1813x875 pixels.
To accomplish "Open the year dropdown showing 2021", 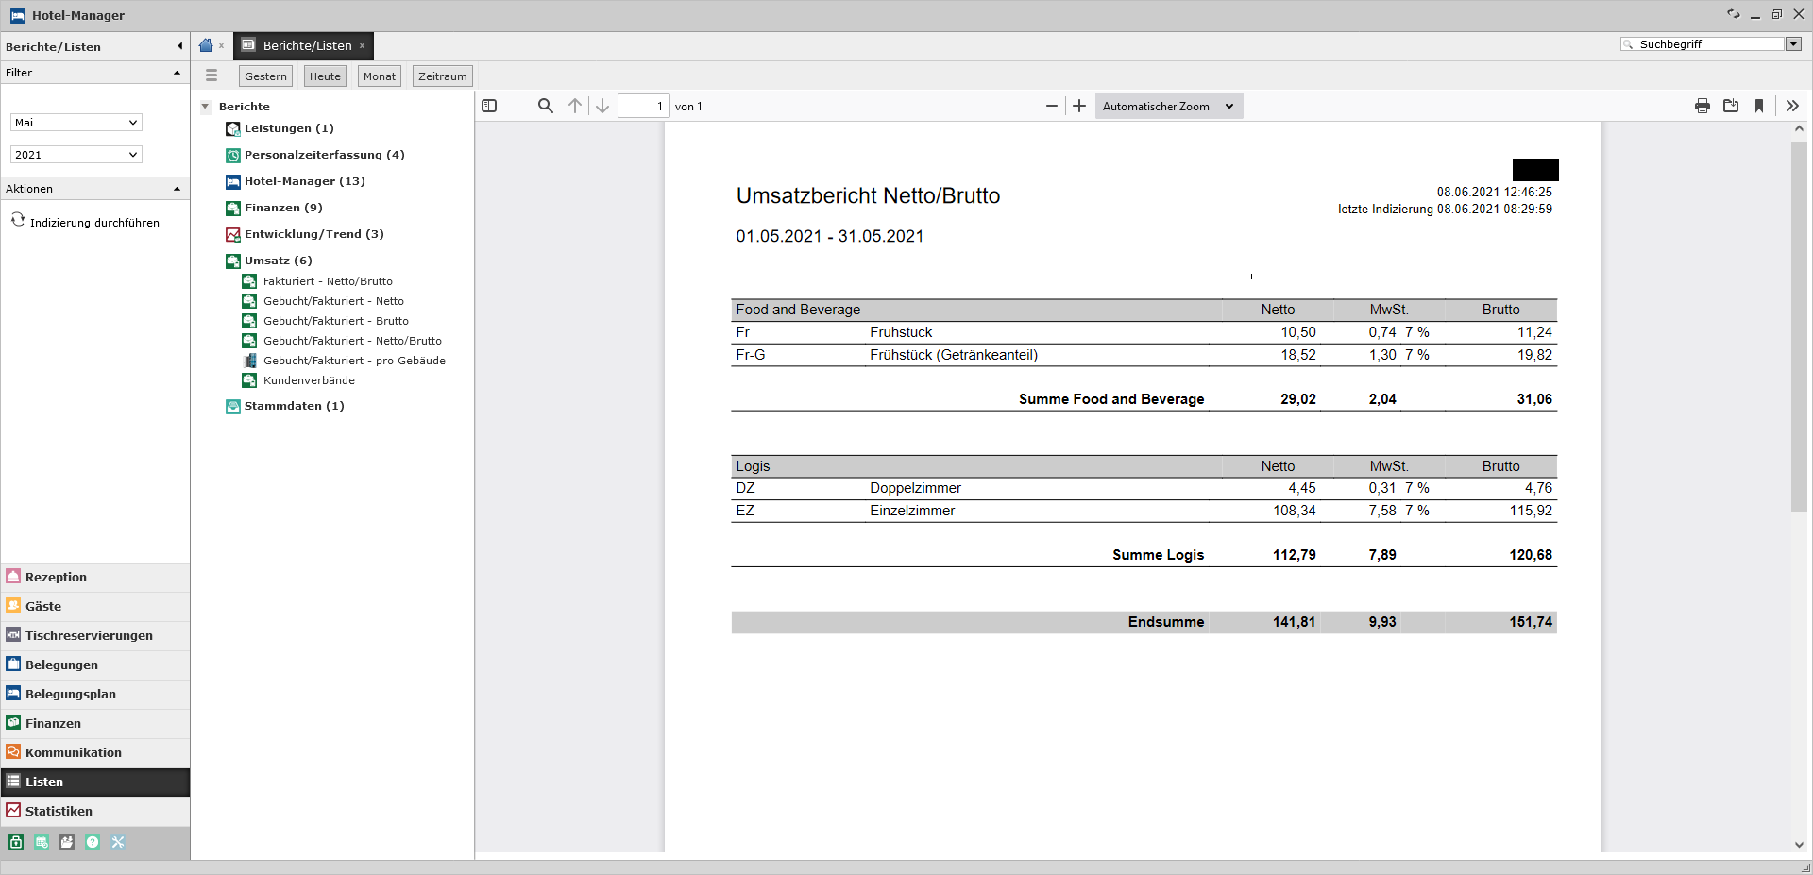I will pos(76,155).
